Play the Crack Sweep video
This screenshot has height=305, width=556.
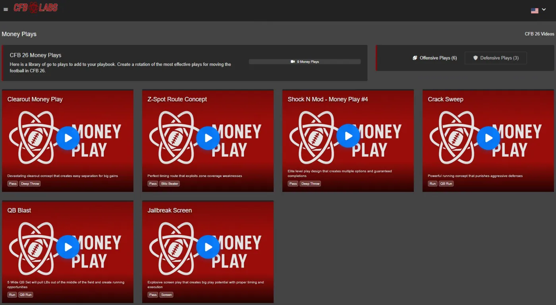[488, 138]
